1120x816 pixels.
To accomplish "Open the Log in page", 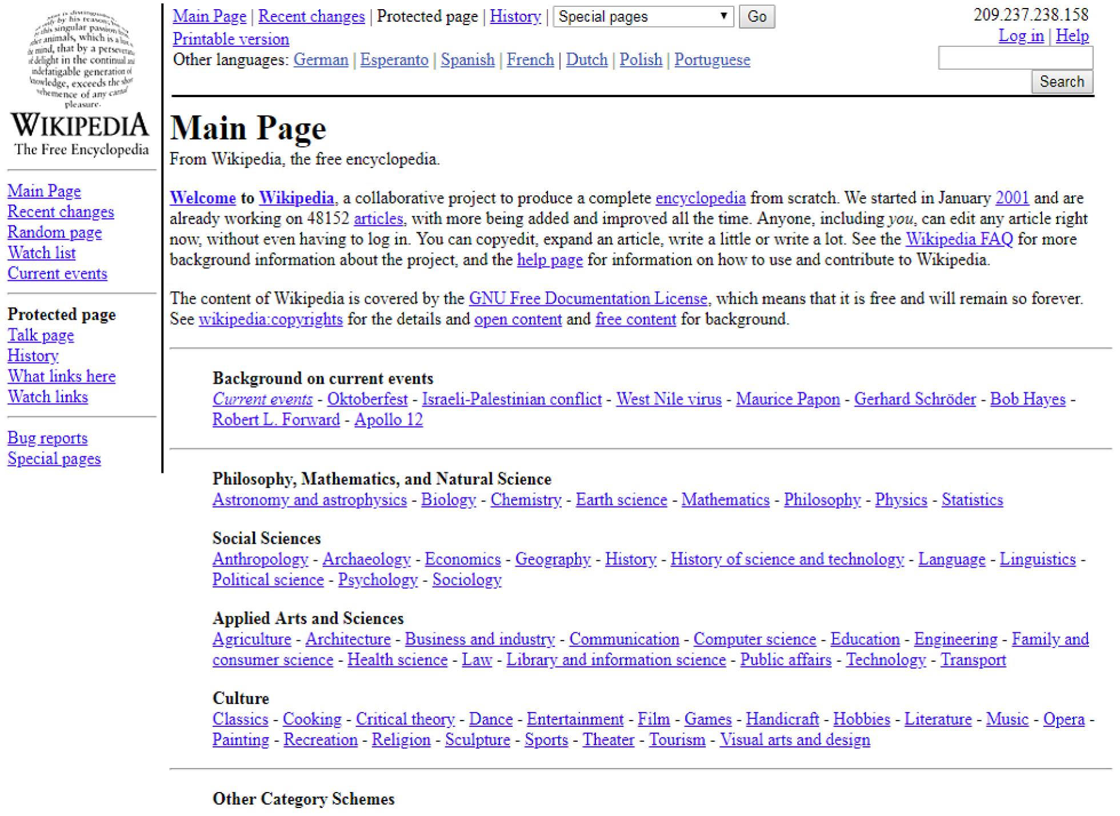I will pyautogui.click(x=1020, y=35).
